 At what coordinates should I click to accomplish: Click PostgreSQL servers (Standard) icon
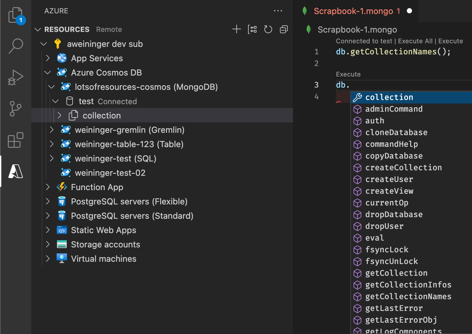click(62, 216)
